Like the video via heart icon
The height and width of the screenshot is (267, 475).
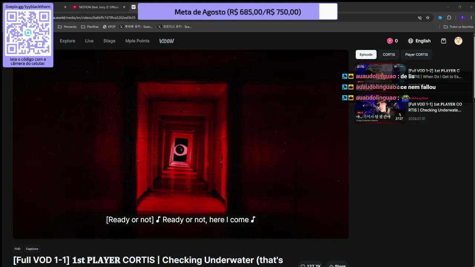tap(303, 266)
